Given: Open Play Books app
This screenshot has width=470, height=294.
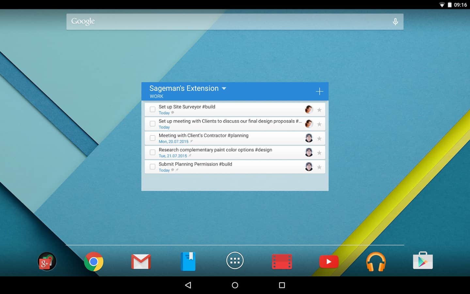Looking at the screenshot, I should point(188,262).
